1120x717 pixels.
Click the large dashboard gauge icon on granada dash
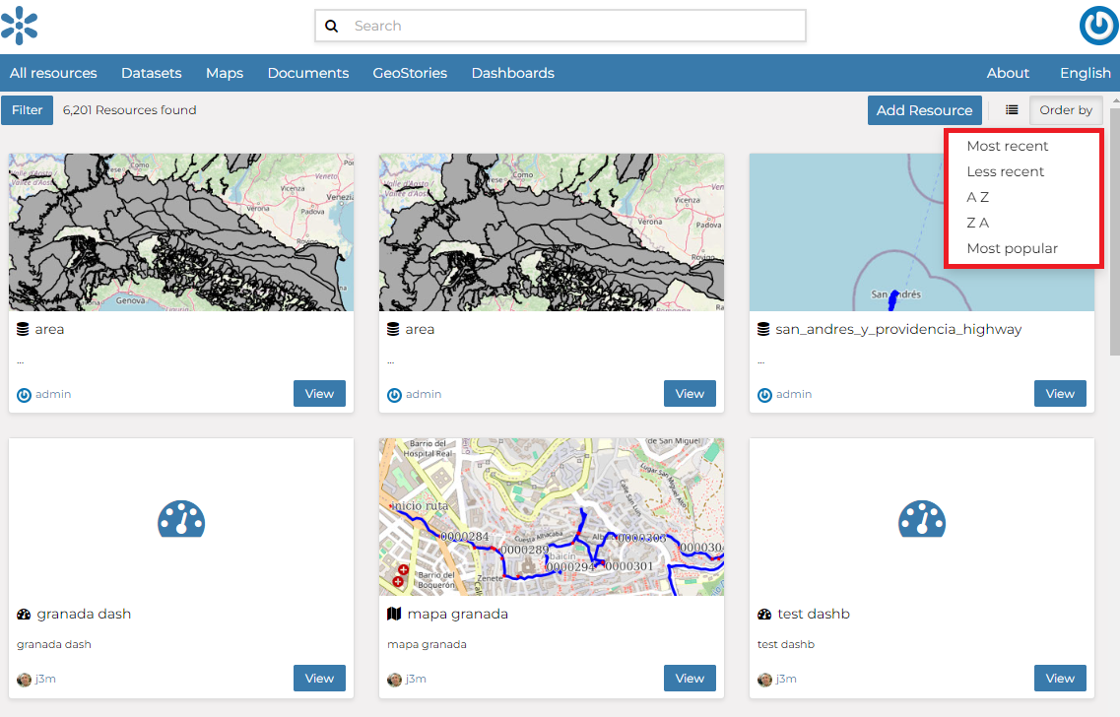(181, 519)
